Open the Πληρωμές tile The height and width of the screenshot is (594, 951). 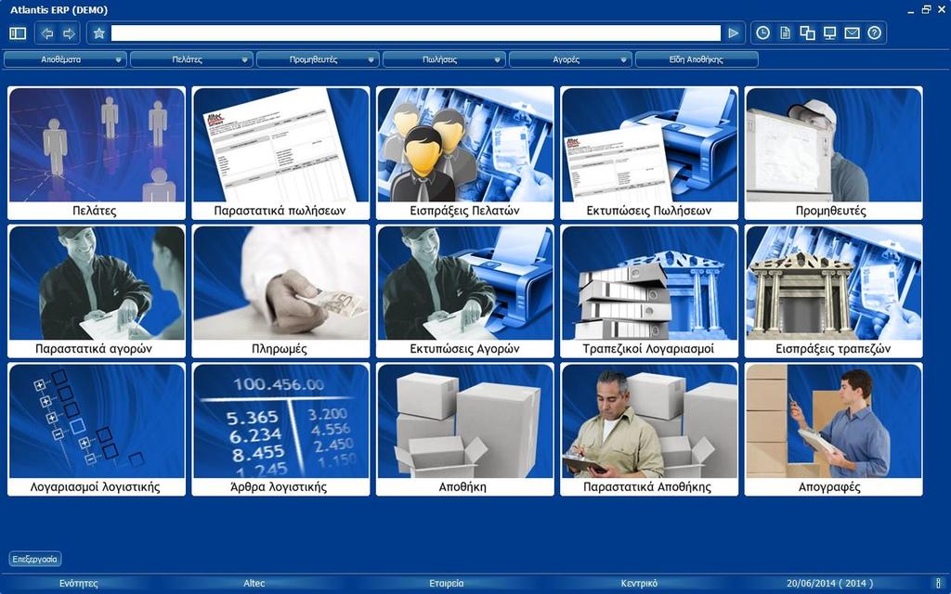click(x=280, y=291)
